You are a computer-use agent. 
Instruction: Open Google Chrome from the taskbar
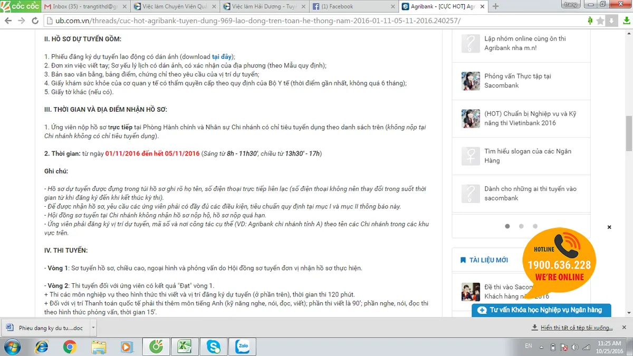coord(70,347)
